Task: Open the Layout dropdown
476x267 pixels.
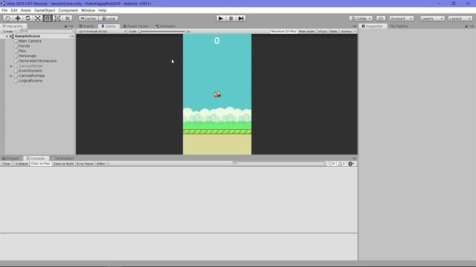Action: (460, 19)
